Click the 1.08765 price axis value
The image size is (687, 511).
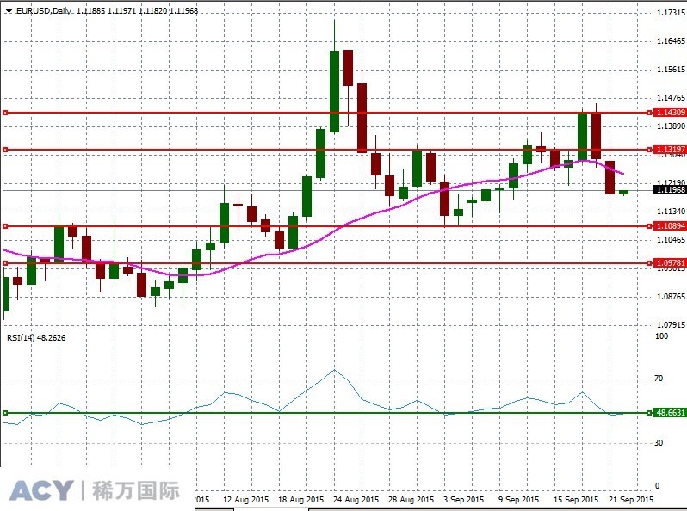click(x=671, y=297)
